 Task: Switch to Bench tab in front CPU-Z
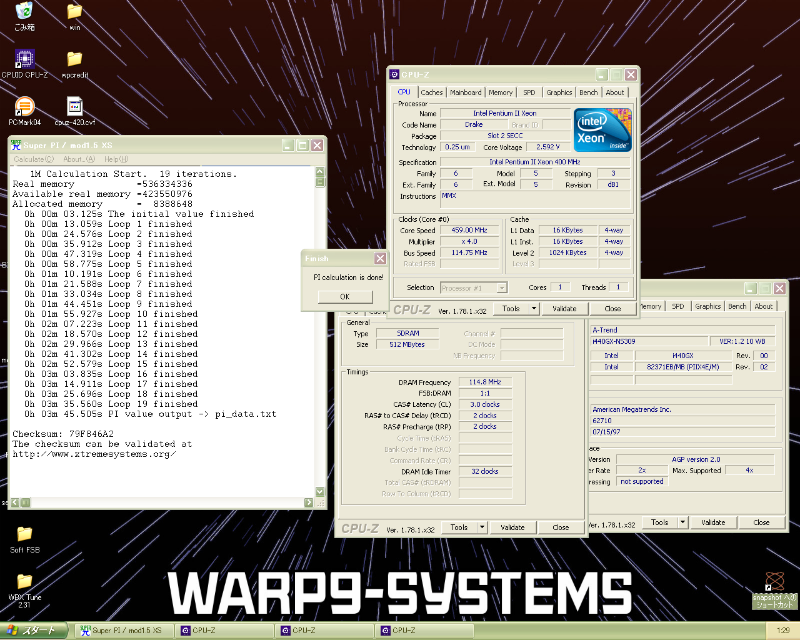coord(588,92)
